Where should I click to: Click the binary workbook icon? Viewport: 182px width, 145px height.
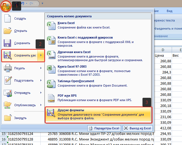pos(51,55)
